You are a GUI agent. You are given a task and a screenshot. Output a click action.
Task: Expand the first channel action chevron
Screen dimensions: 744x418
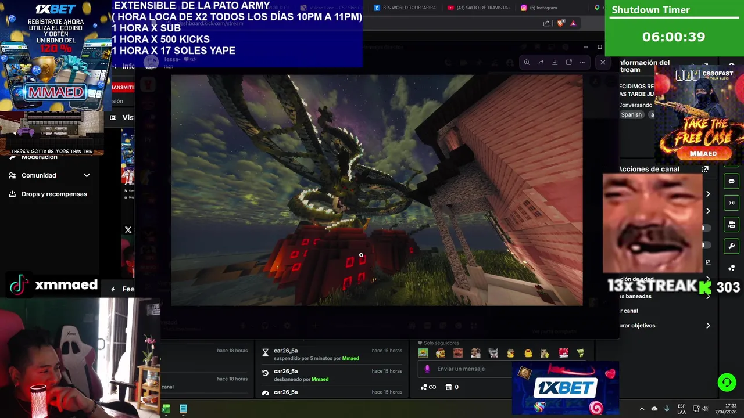pyautogui.click(x=708, y=194)
